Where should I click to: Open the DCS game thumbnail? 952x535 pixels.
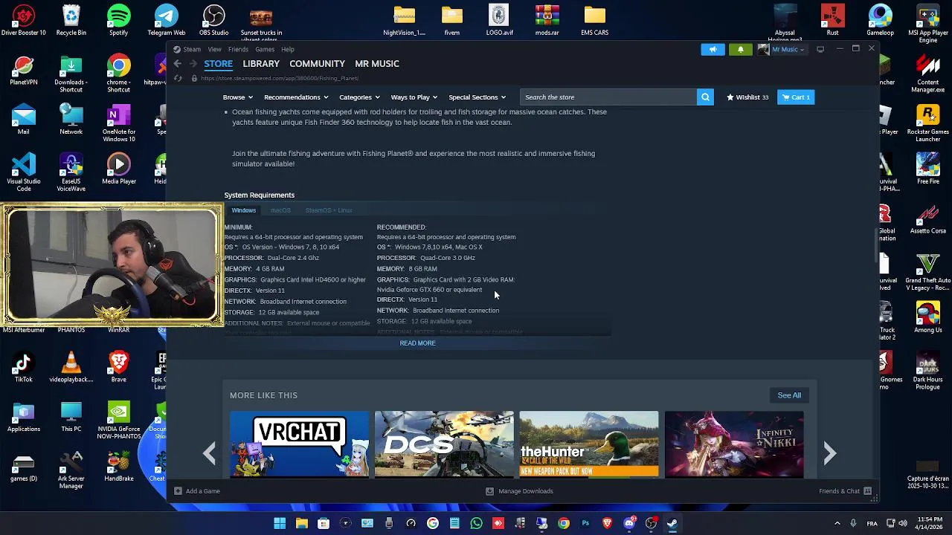pyautogui.click(x=444, y=444)
